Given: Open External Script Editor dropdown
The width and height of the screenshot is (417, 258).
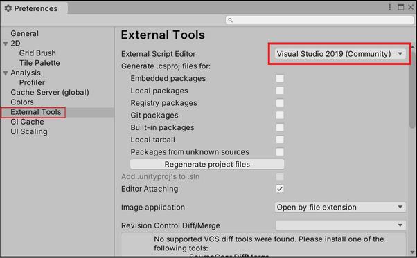Looking at the screenshot, I should 340,54.
